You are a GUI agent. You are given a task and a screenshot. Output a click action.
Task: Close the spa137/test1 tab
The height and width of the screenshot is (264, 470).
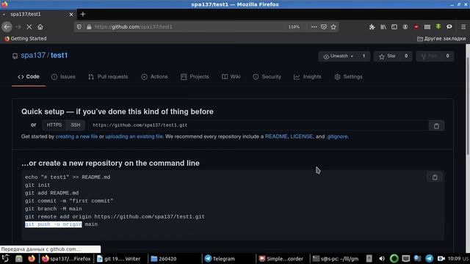pyautogui.click(x=71, y=15)
